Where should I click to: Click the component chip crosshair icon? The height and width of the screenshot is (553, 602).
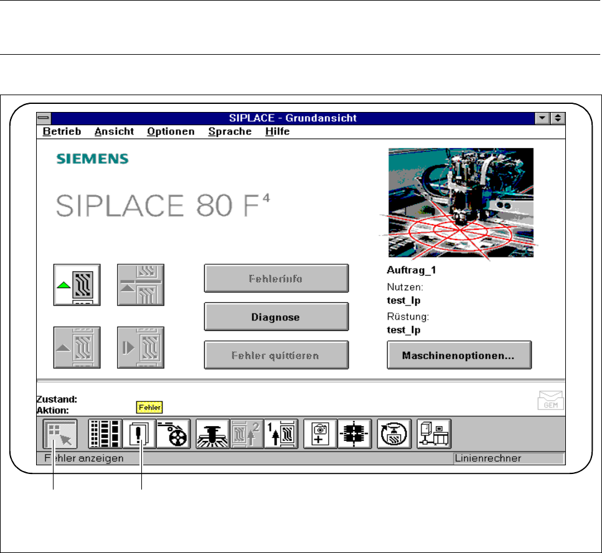[x=354, y=434]
